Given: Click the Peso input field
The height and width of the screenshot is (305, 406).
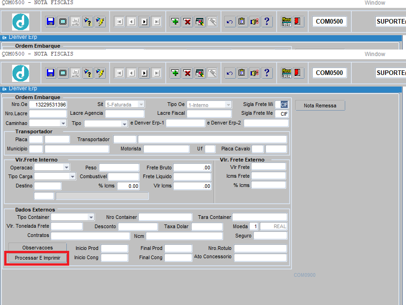Looking at the screenshot, I should click(x=119, y=168).
